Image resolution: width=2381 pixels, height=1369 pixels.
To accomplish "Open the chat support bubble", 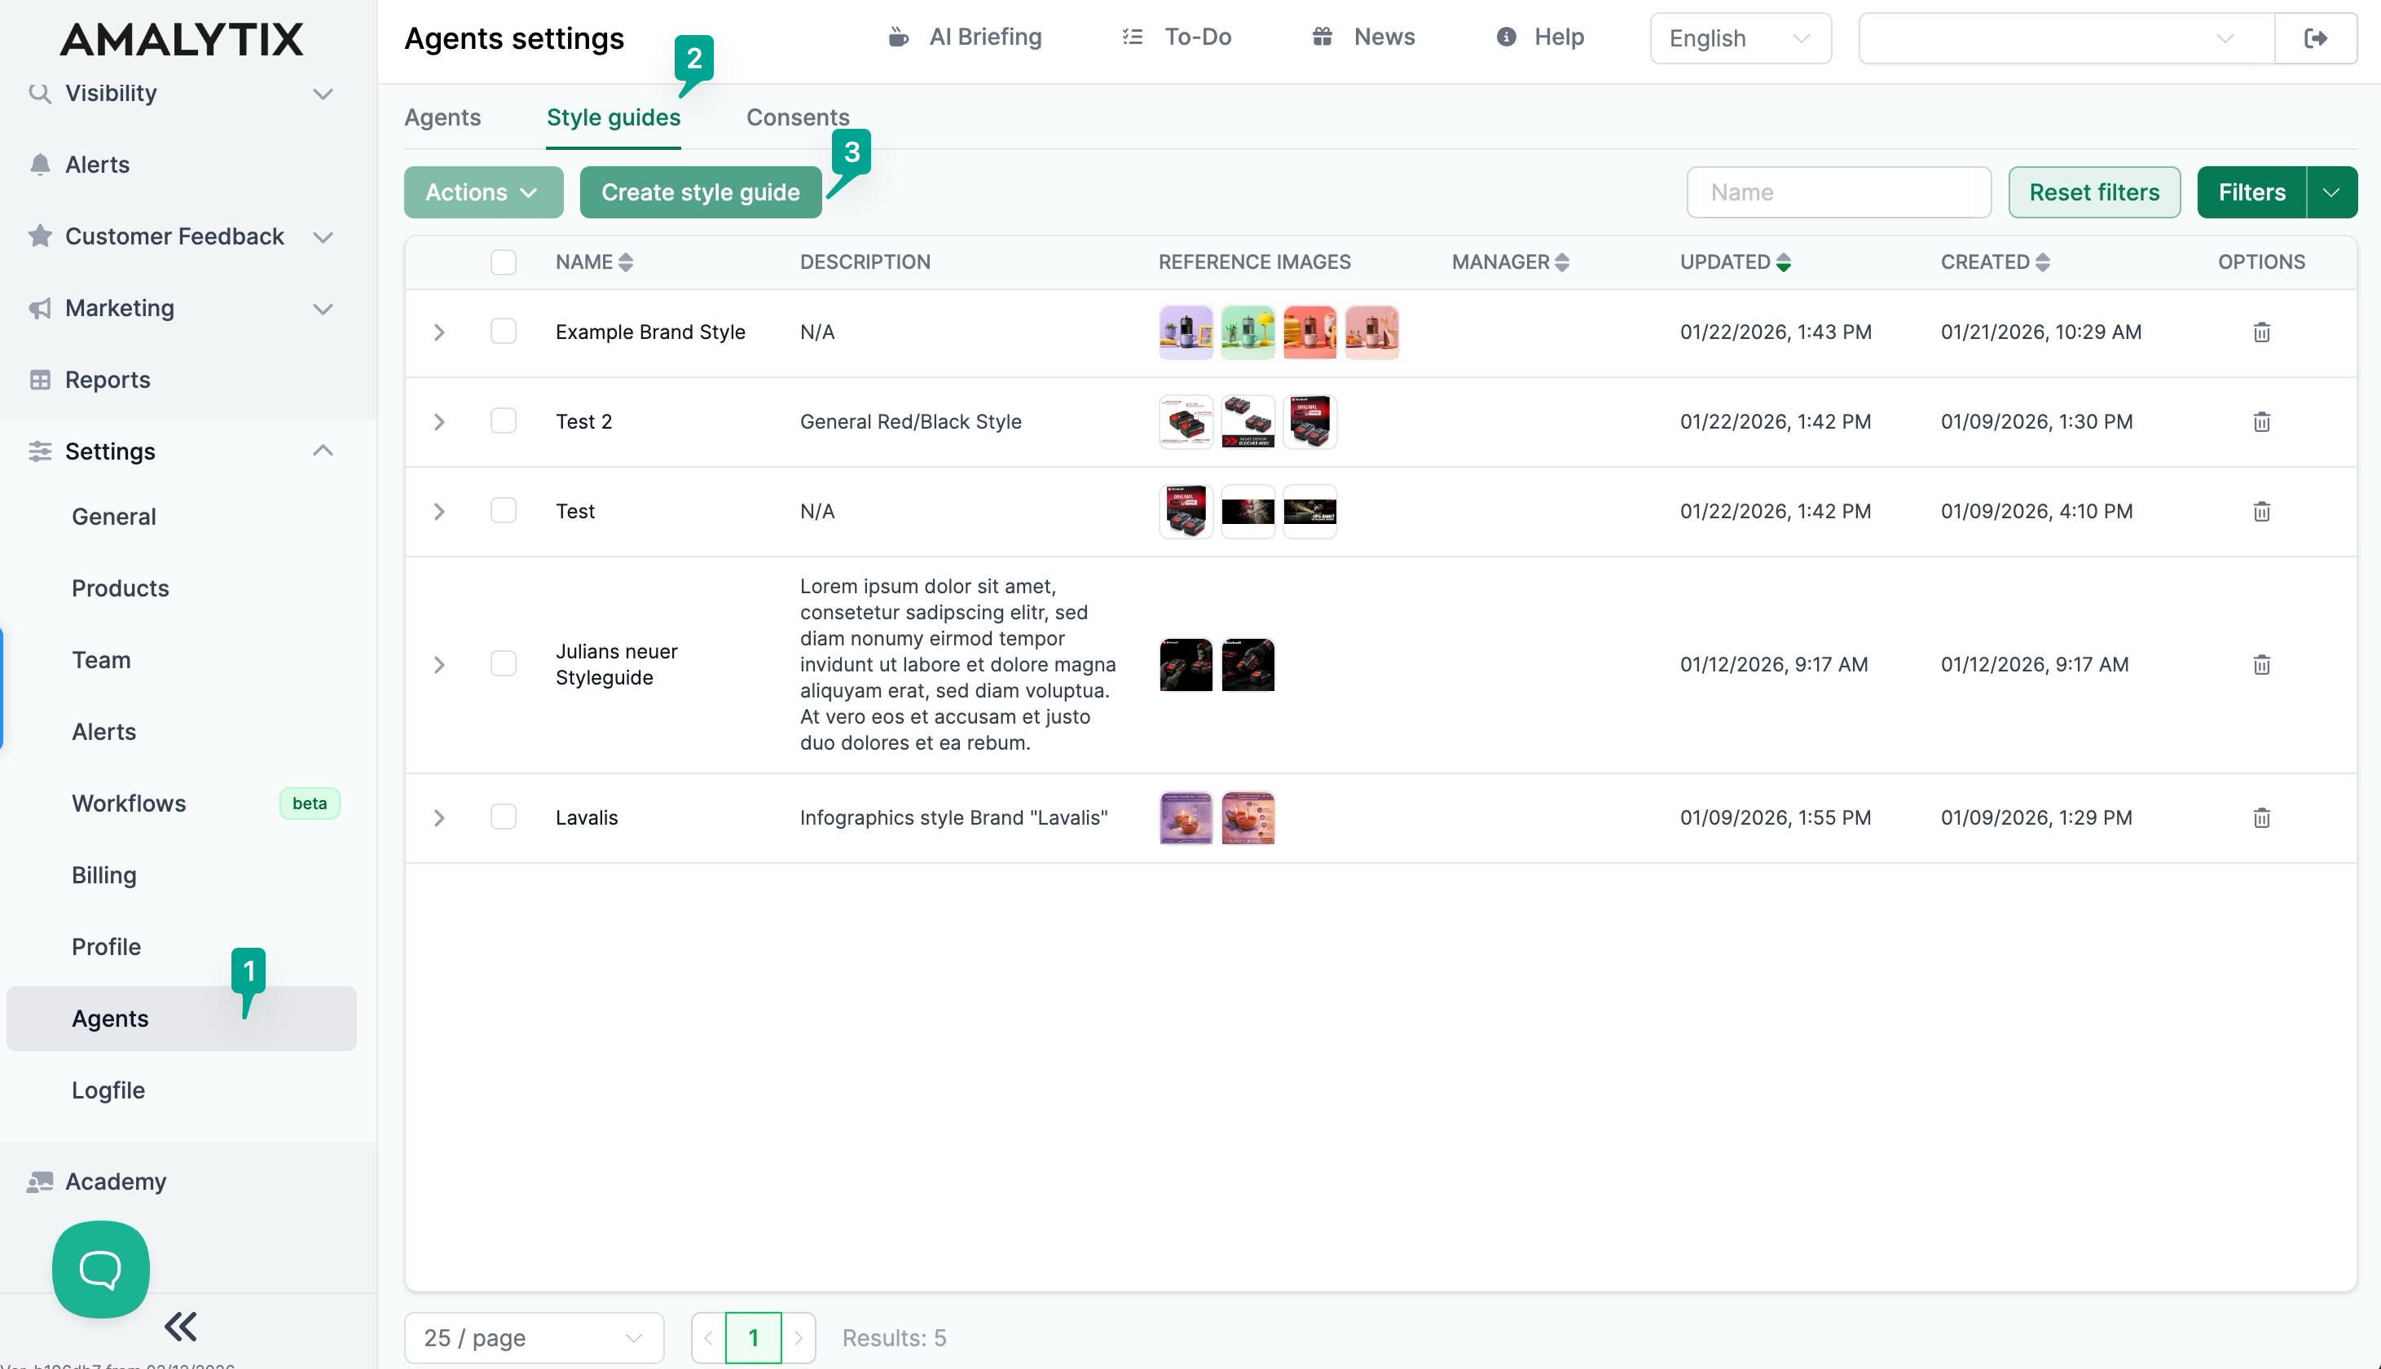I will tap(100, 1269).
